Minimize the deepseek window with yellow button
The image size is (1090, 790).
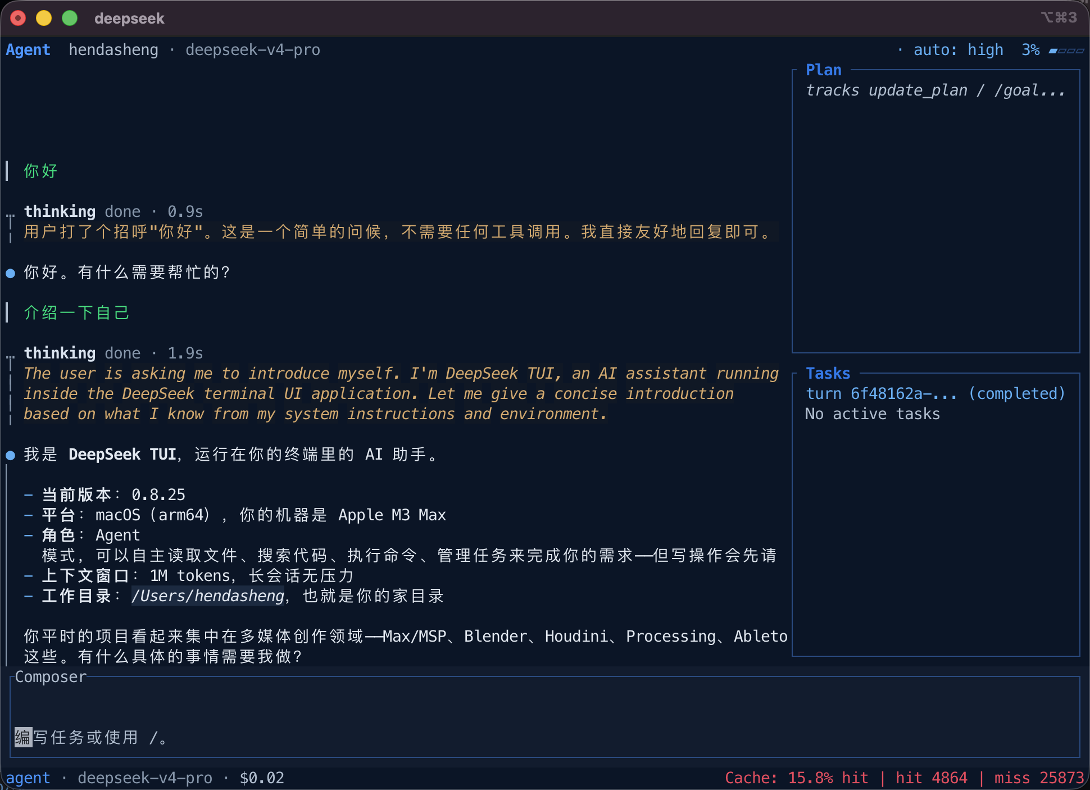[44, 19]
